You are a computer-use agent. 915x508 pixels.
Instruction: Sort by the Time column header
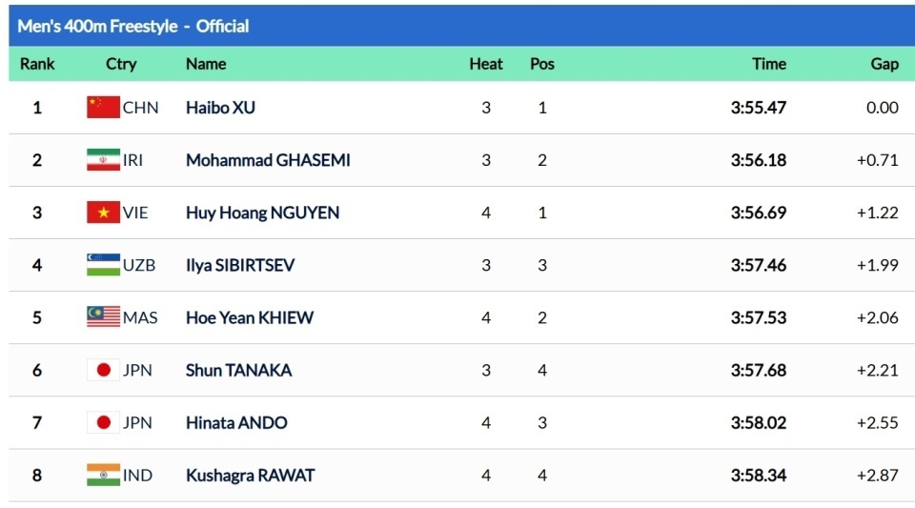[x=769, y=64]
